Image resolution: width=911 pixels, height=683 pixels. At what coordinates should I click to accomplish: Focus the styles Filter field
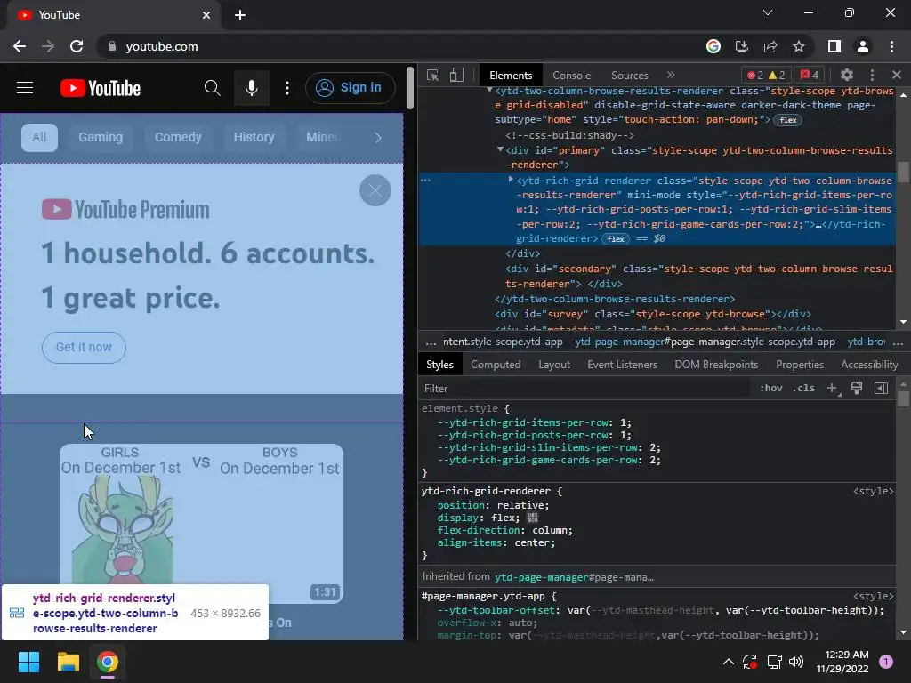pyautogui.click(x=585, y=389)
